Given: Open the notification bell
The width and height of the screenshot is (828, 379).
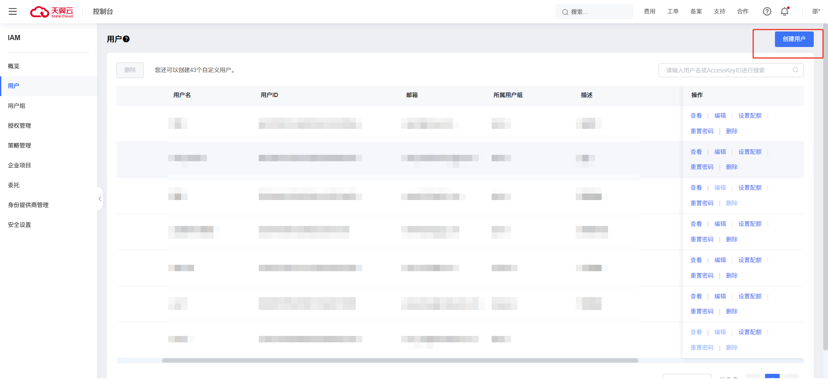Looking at the screenshot, I should tap(785, 12).
